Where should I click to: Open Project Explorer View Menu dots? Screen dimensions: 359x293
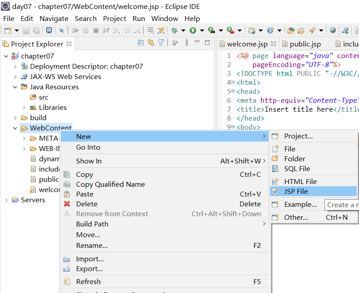187,42
